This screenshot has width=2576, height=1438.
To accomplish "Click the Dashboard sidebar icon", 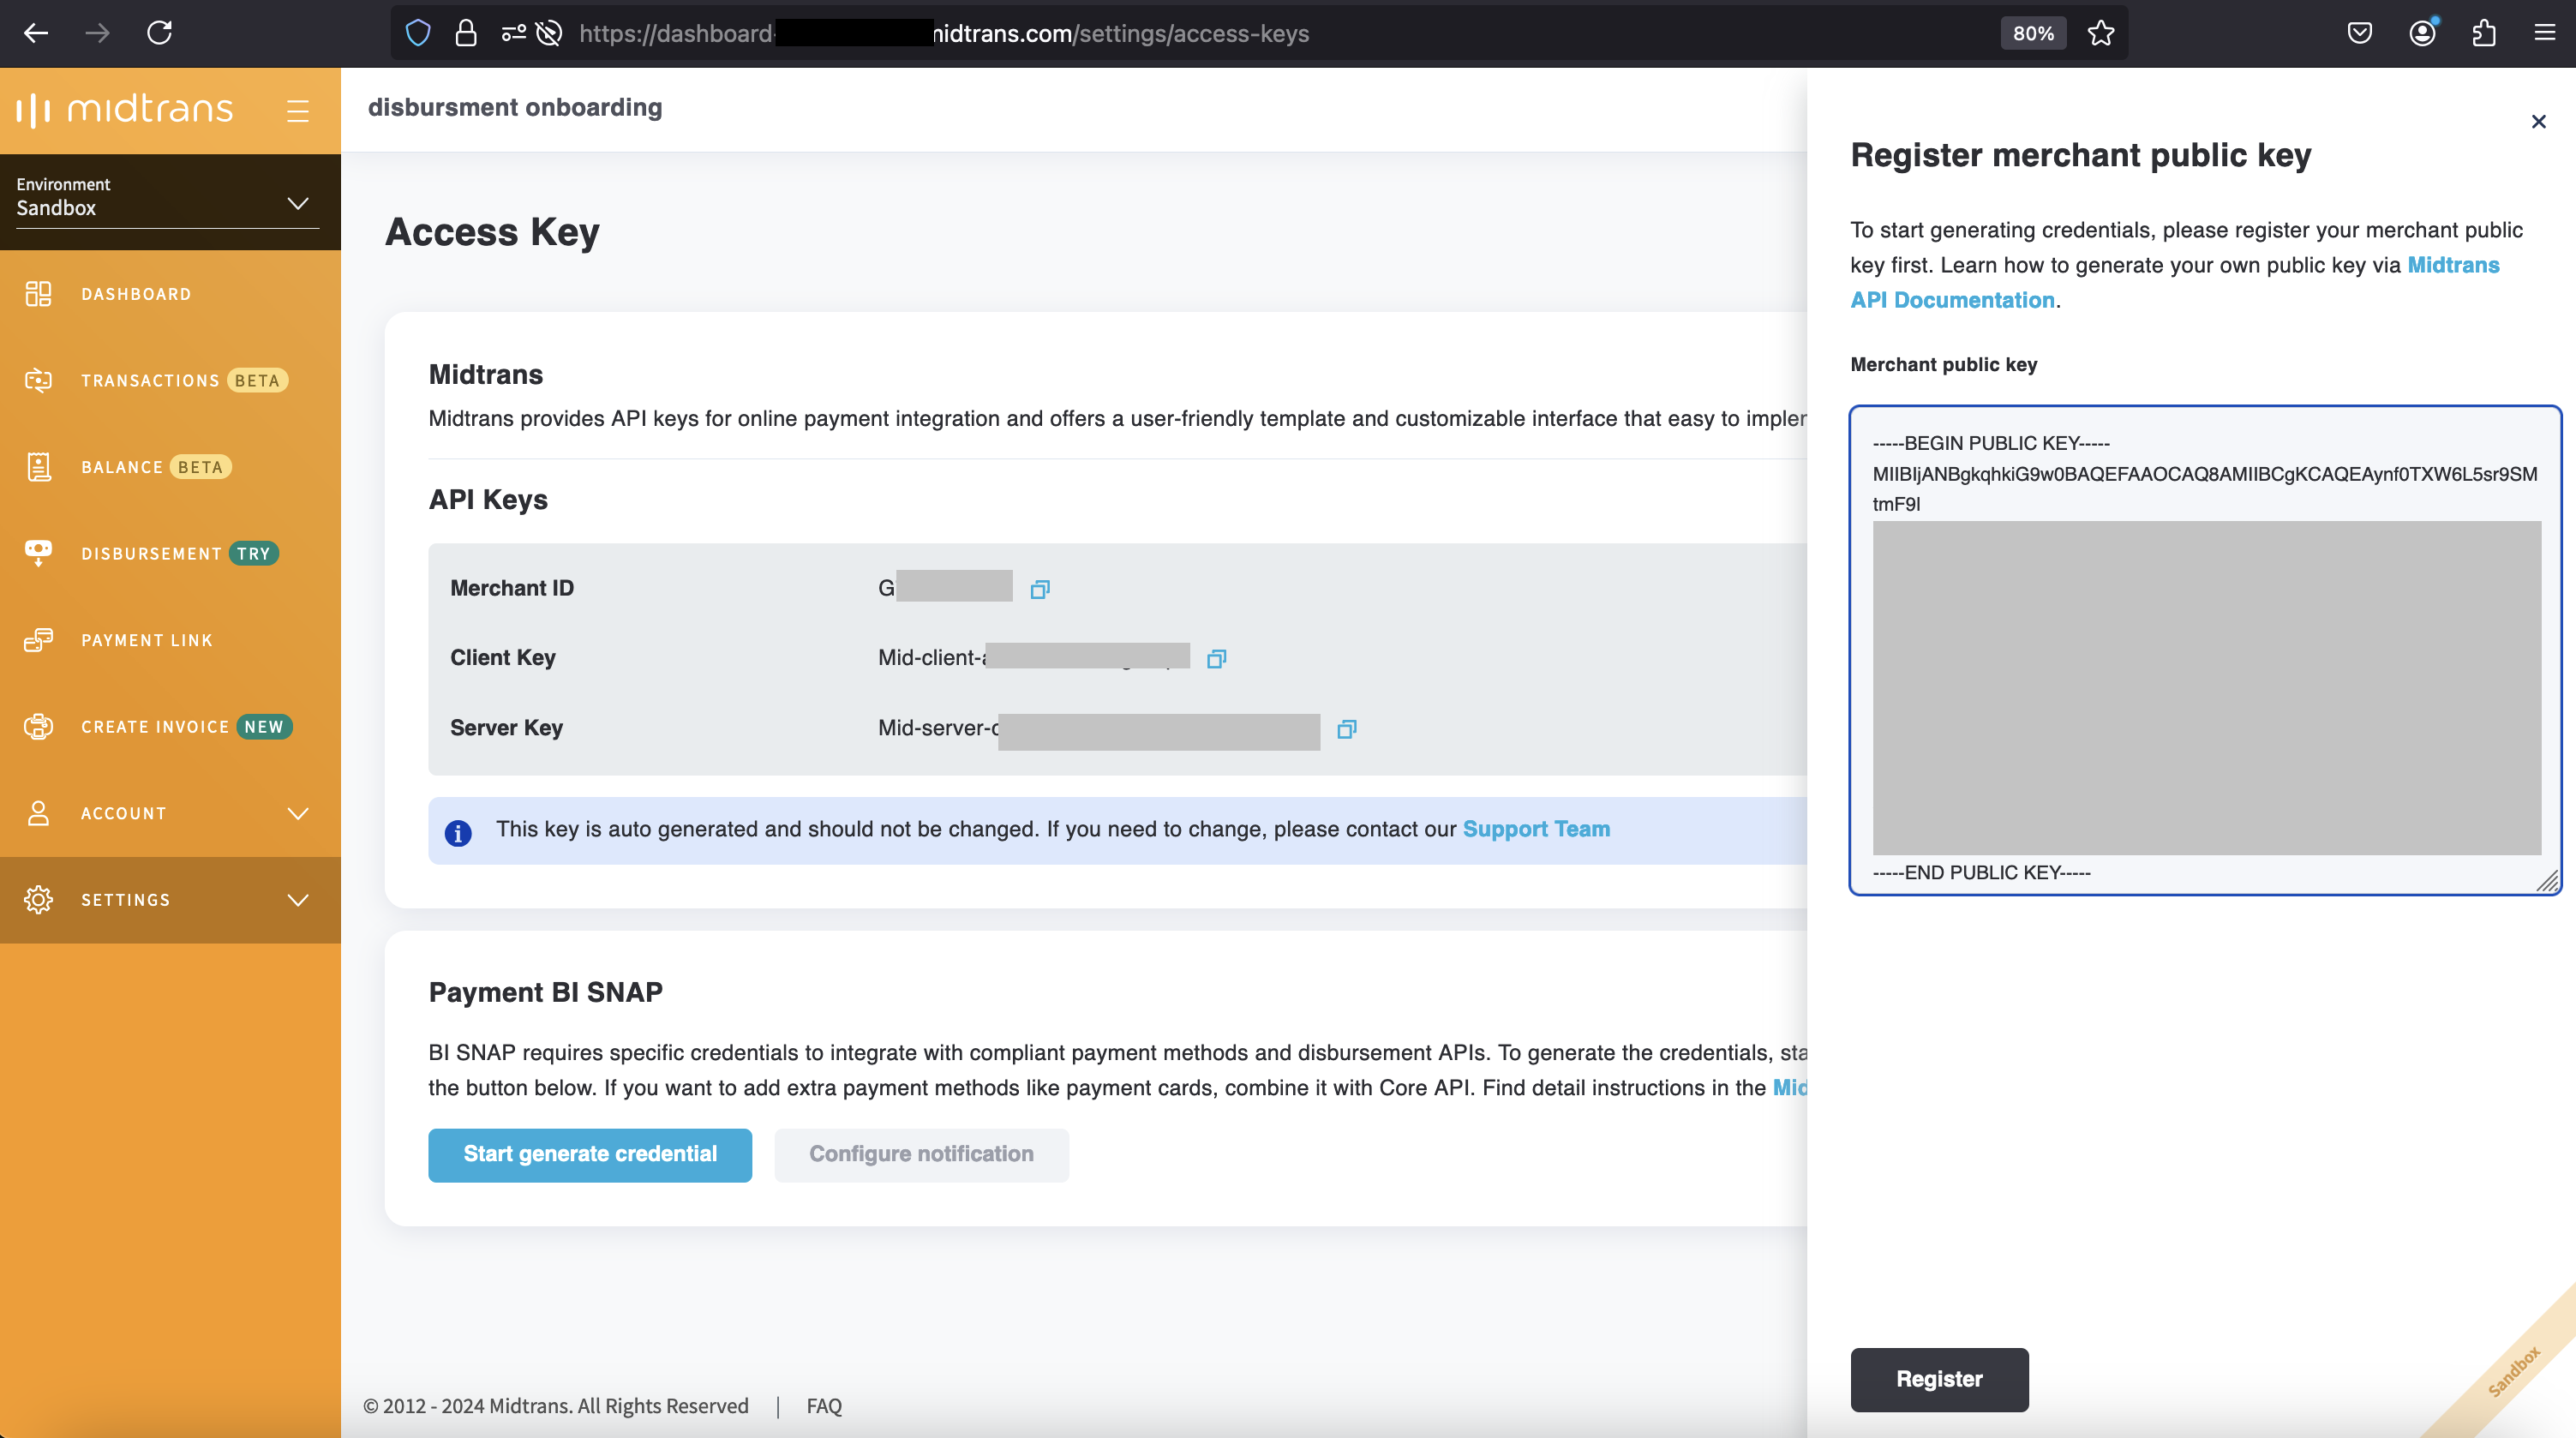I will coord(38,294).
